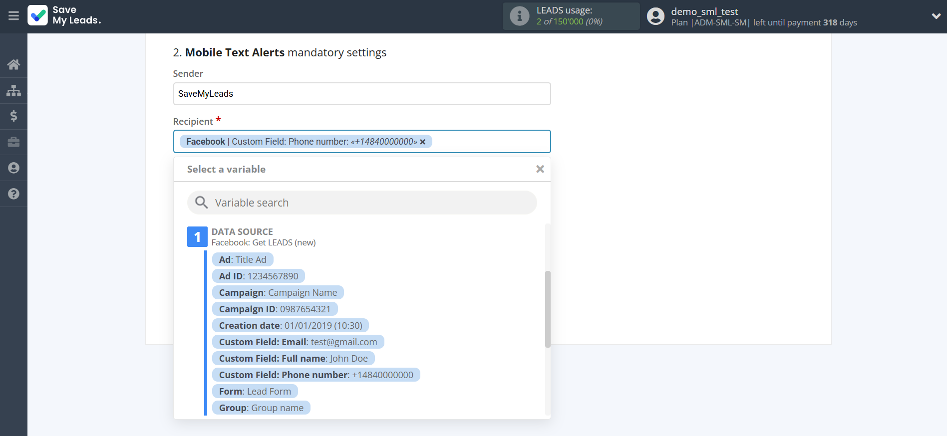Open the hamburger menu
Image resolution: width=947 pixels, height=436 pixels.
13,16
